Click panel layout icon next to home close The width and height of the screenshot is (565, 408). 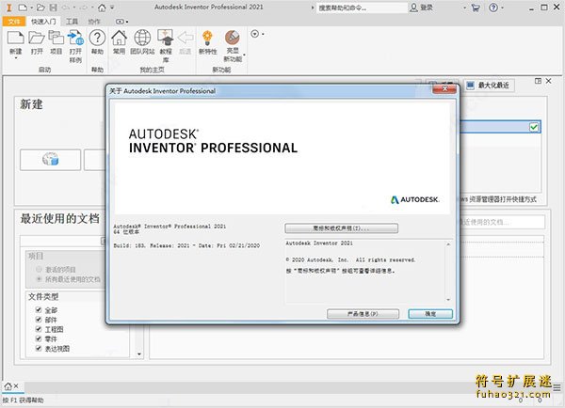coord(538,81)
